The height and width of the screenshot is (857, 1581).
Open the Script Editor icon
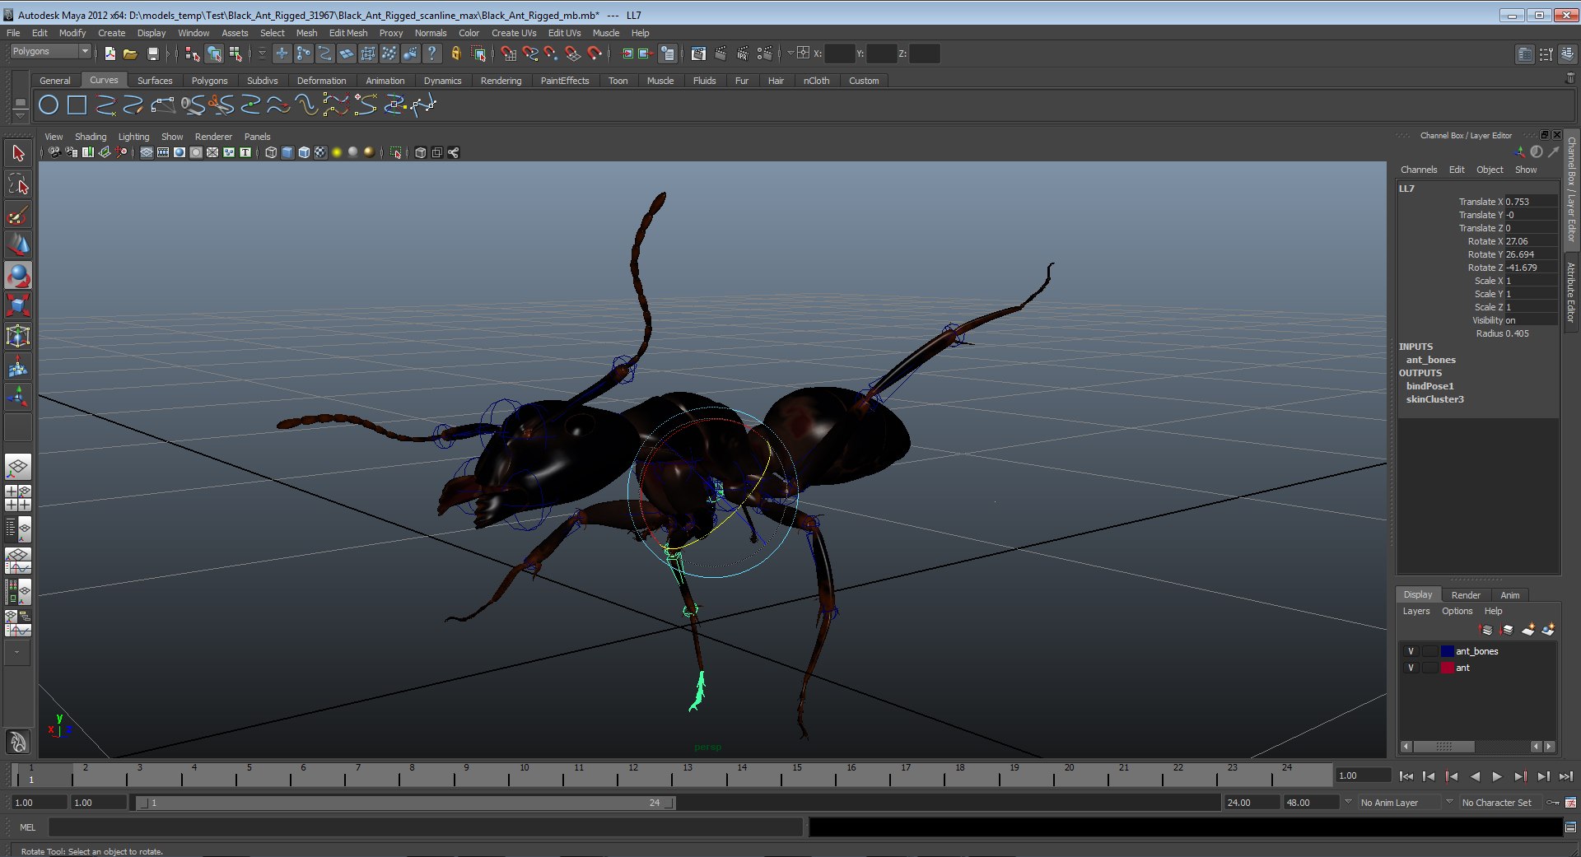(x=1570, y=827)
